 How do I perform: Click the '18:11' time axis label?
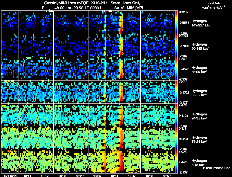point(27,176)
